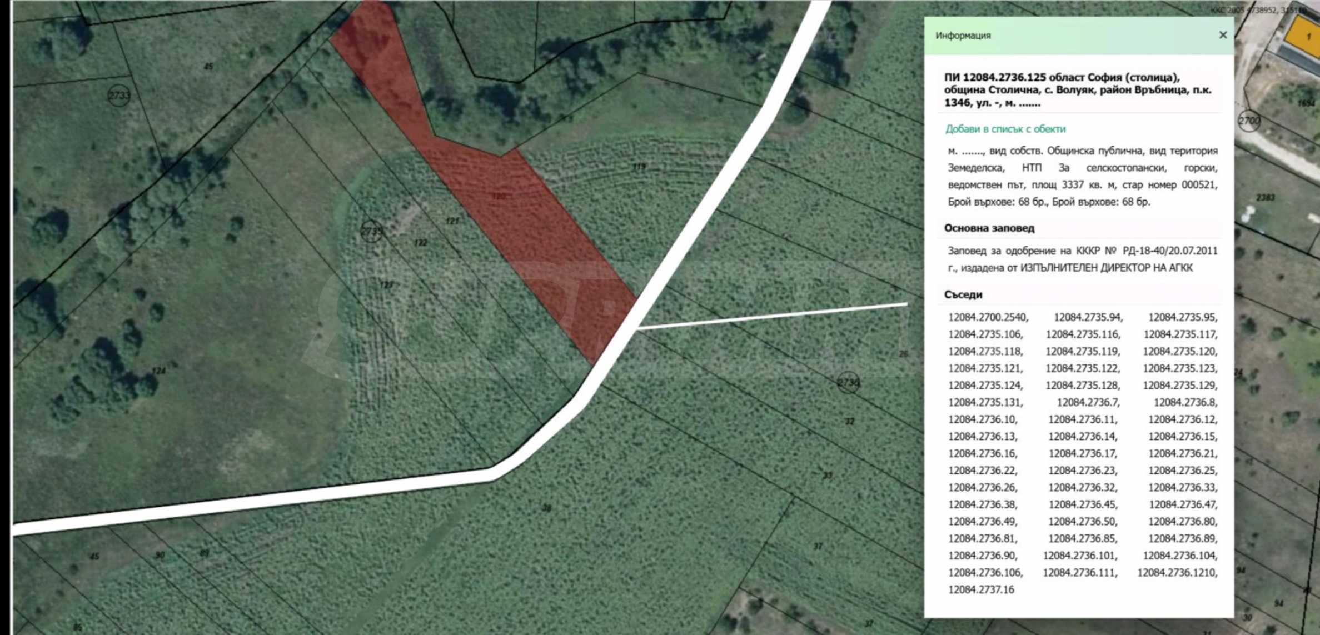The image size is (1320, 635).
Task: Select neighbor 12084.2700.2540
Action: 988,317
